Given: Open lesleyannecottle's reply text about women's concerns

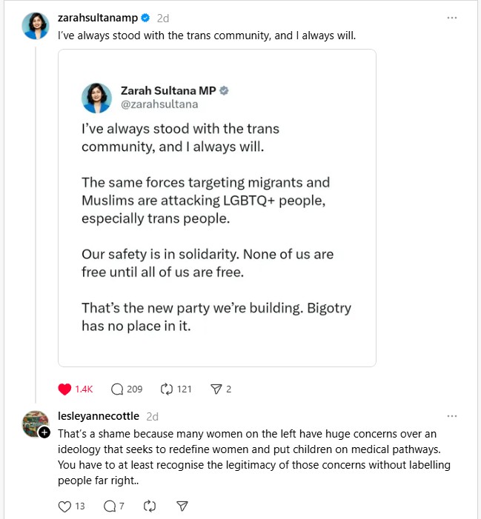Looking at the screenshot, I should coord(253,457).
